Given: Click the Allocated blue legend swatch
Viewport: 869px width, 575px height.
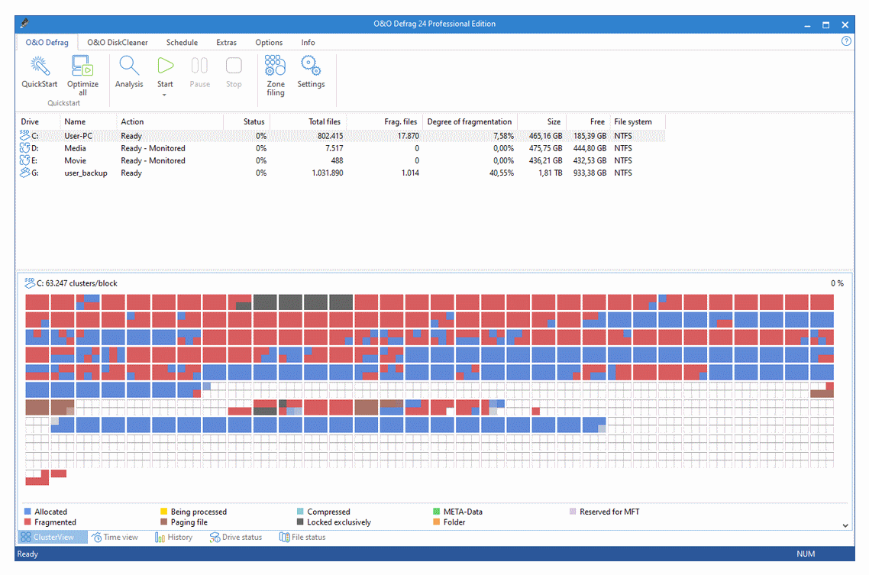Looking at the screenshot, I should coord(27,512).
